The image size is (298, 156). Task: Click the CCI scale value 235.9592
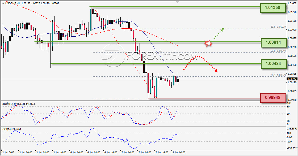click(292, 128)
